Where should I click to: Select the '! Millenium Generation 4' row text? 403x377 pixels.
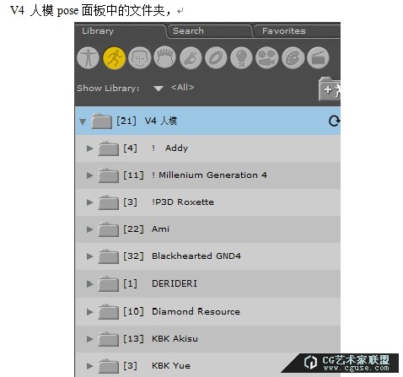tap(209, 175)
